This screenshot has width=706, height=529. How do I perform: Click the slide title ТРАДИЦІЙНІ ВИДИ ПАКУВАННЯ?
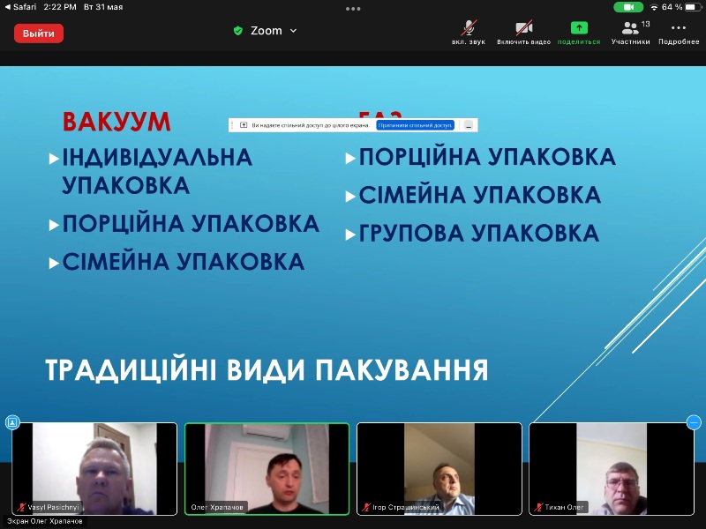click(267, 370)
